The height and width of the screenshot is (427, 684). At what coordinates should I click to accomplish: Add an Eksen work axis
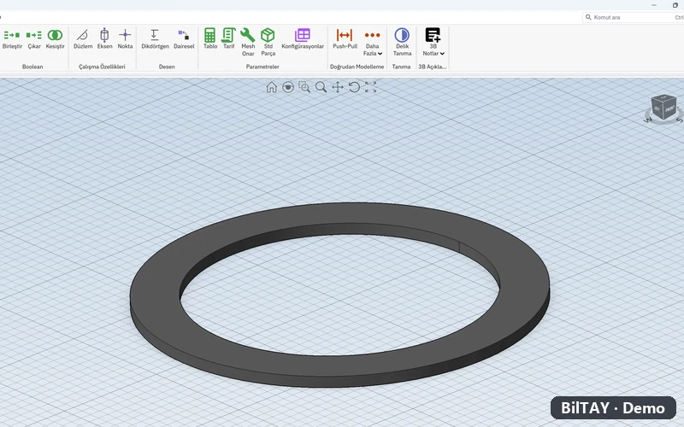pos(104,38)
